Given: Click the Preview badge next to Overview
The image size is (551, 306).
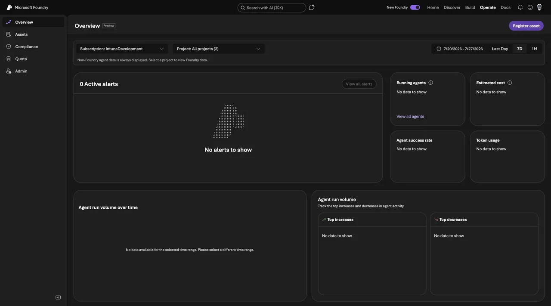Looking at the screenshot, I should 109,26.
